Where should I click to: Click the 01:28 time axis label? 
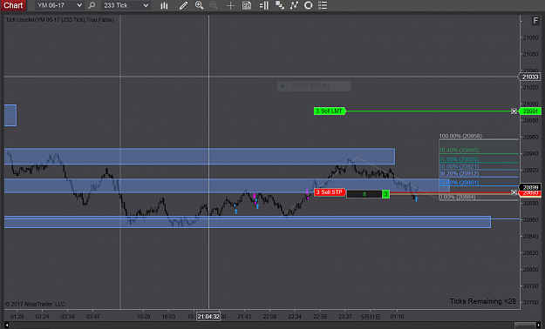(17, 317)
